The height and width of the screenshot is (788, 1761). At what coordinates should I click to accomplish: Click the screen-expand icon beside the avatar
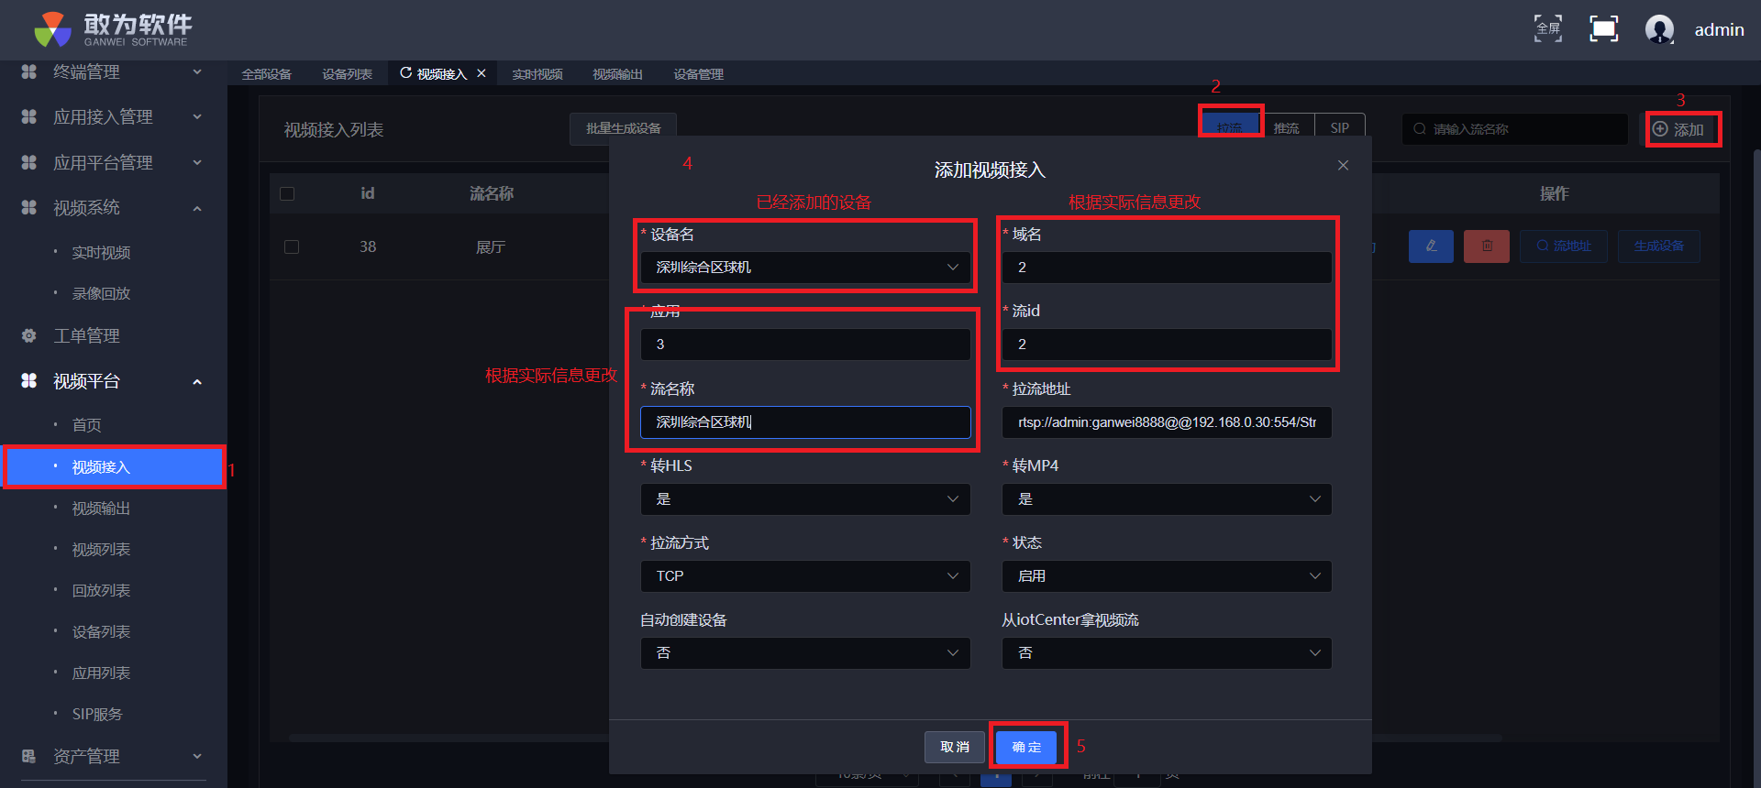[1603, 28]
